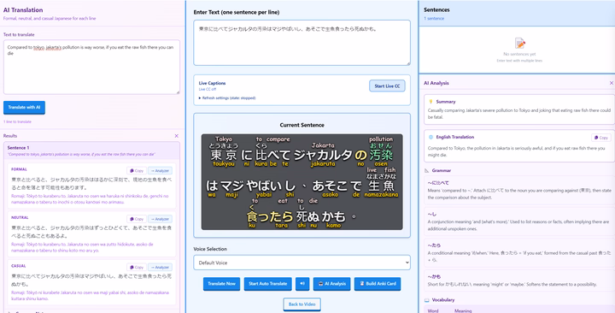This screenshot has width=615, height=313.
Task: Click the word 死ぬ in Current Sentence
Action: 307,216
